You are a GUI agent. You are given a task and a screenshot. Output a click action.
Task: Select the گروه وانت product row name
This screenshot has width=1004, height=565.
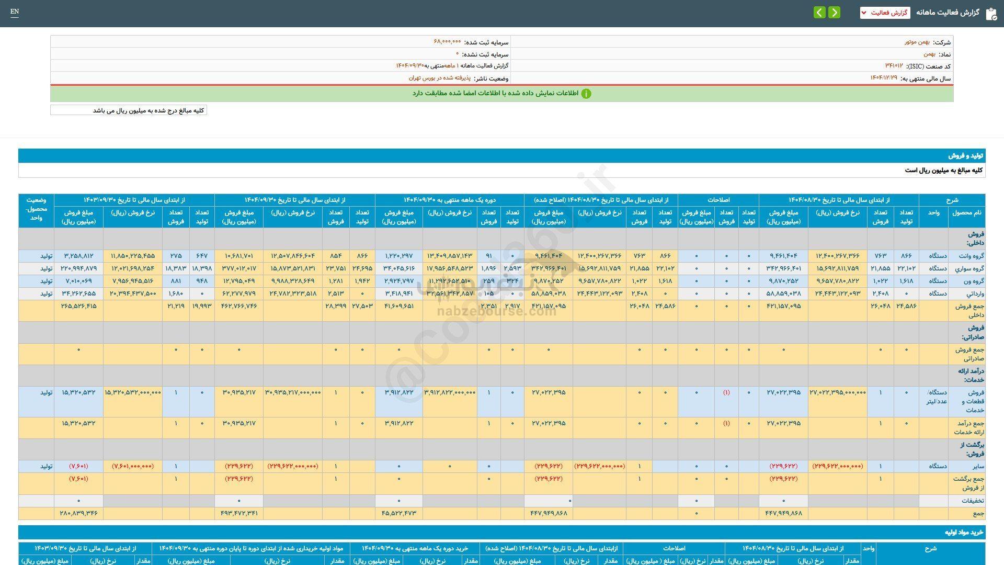[x=971, y=256]
